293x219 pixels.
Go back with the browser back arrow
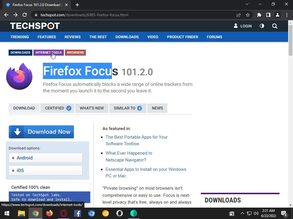coord(6,15)
